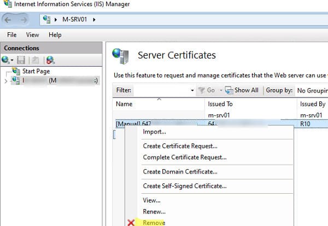Click the Create New Connection globe icon
This screenshot has height=226, width=328.
point(5,60)
